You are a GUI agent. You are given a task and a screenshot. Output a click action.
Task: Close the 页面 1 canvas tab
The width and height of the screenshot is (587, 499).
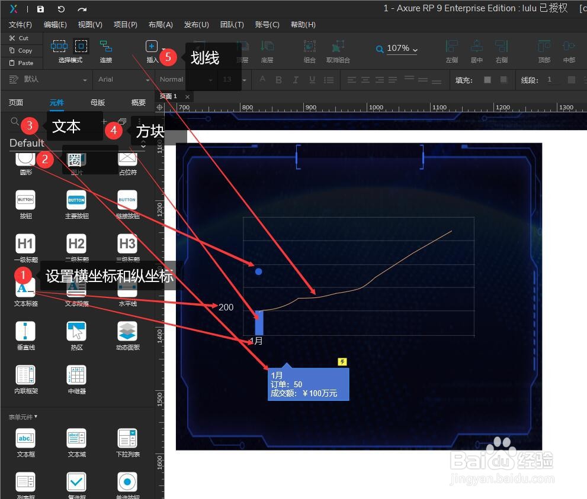(187, 97)
